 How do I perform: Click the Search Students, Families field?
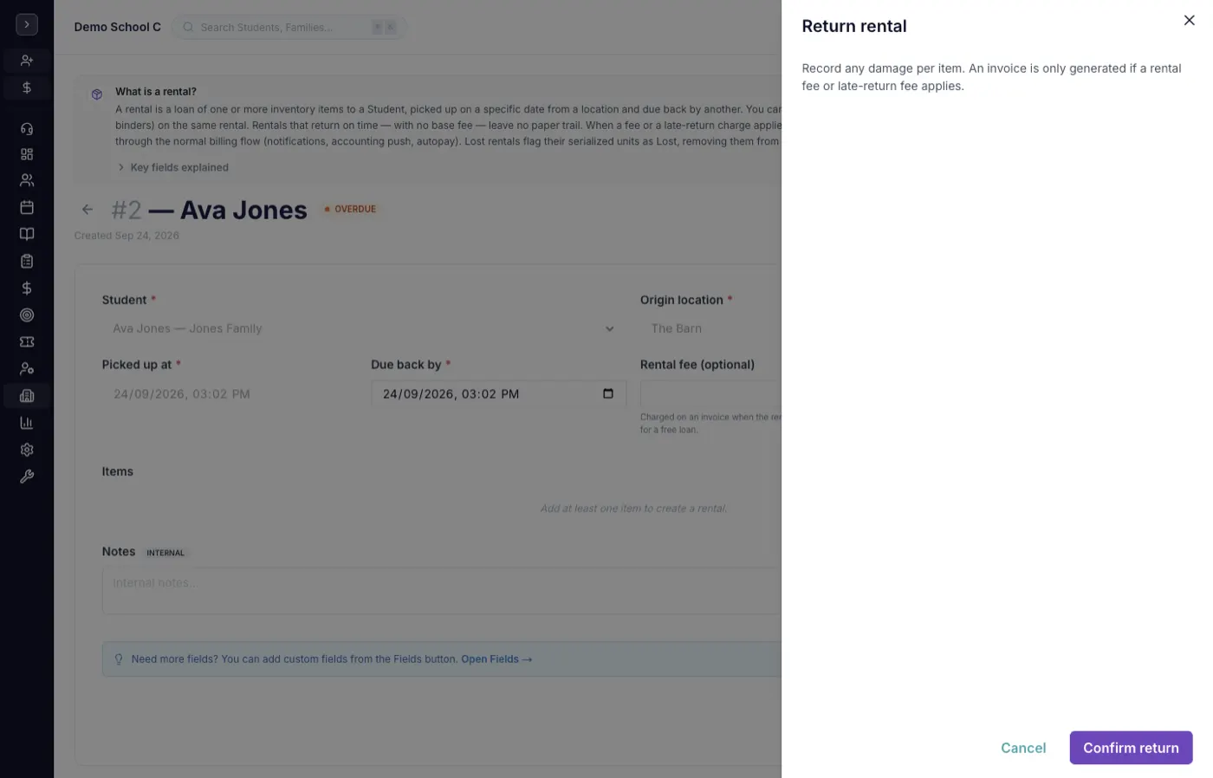(289, 27)
